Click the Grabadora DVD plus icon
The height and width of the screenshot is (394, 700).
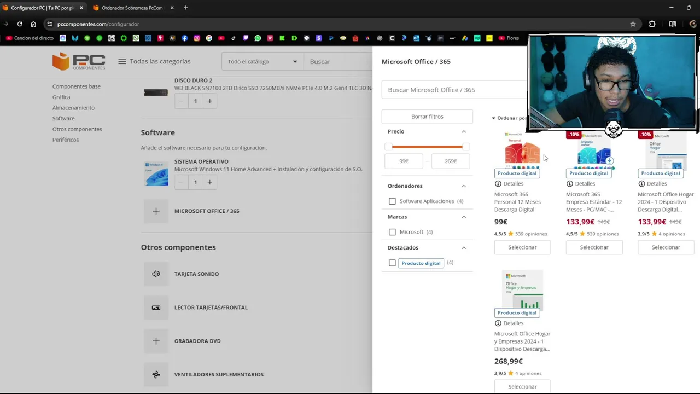pos(156,341)
